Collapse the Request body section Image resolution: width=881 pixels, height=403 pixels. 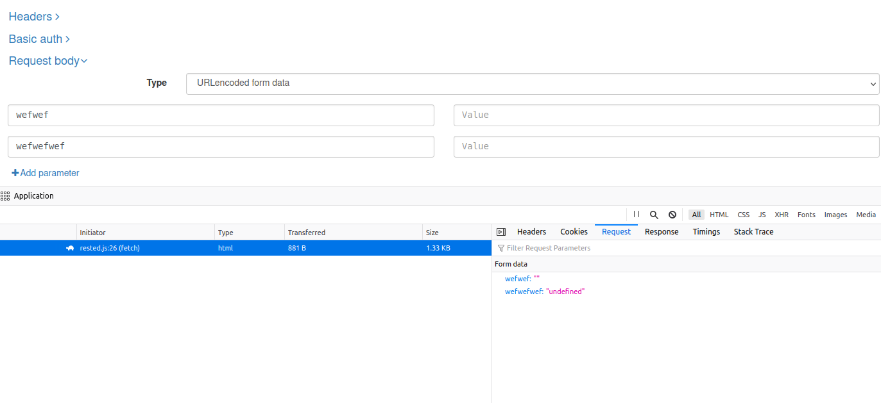tap(48, 61)
